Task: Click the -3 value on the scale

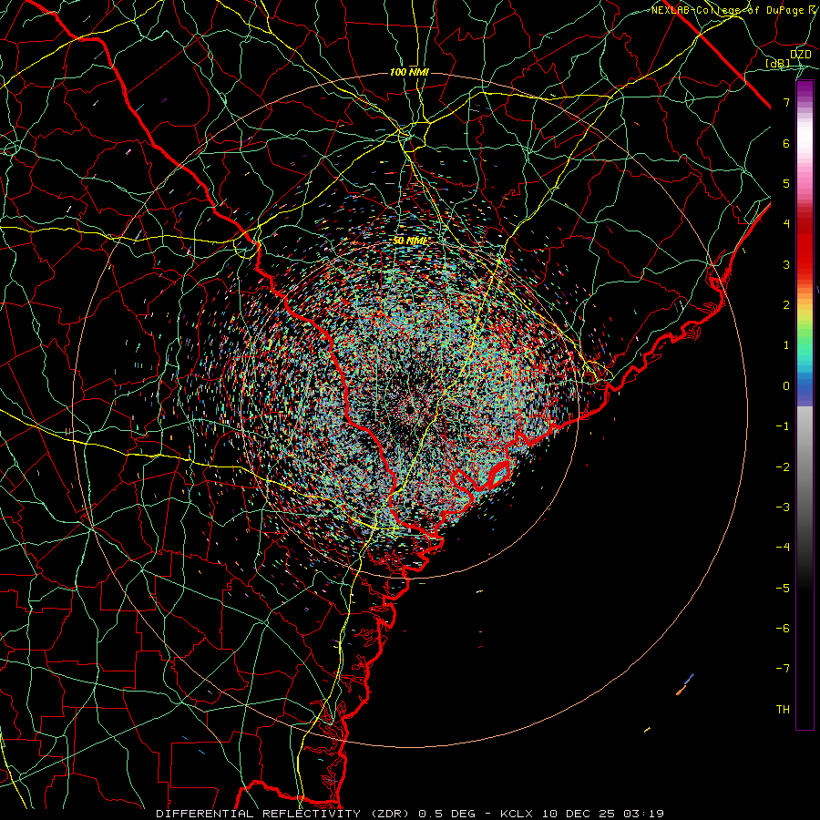Action: (x=783, y=507)
